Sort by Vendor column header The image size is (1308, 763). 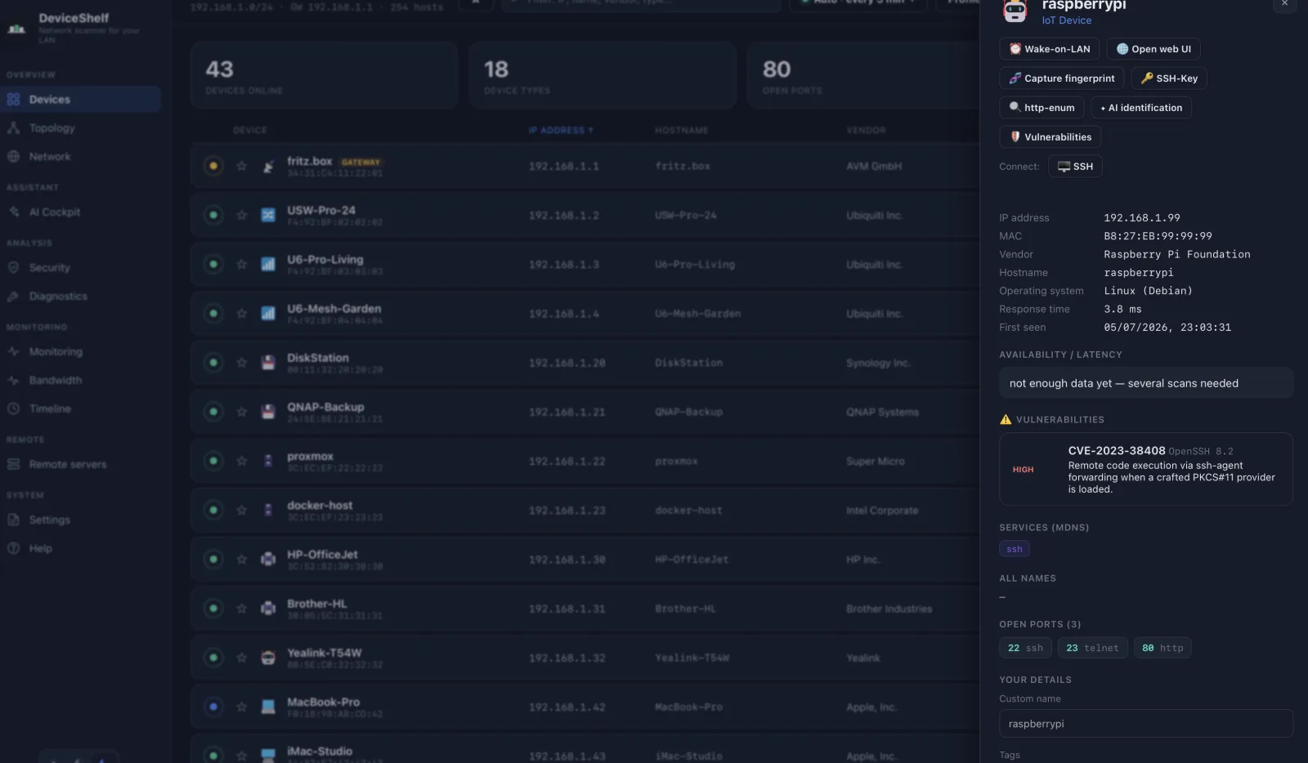[x=866, y=131]
